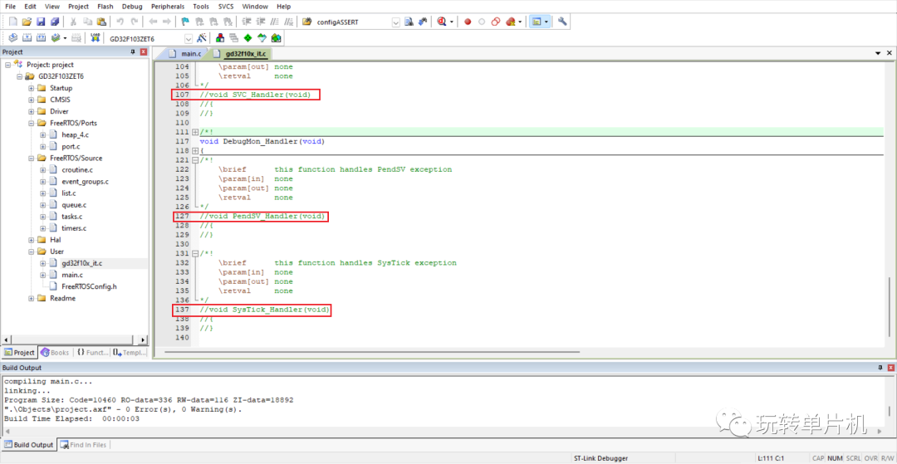The width and height of the screenshot is (897, 464).
Task: Toggle auto-hide pin on Build Output panel
Action: [880, 368]
